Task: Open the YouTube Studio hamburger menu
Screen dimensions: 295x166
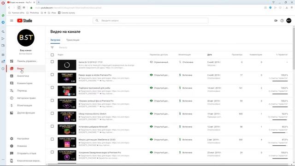Action: (12, 20)
